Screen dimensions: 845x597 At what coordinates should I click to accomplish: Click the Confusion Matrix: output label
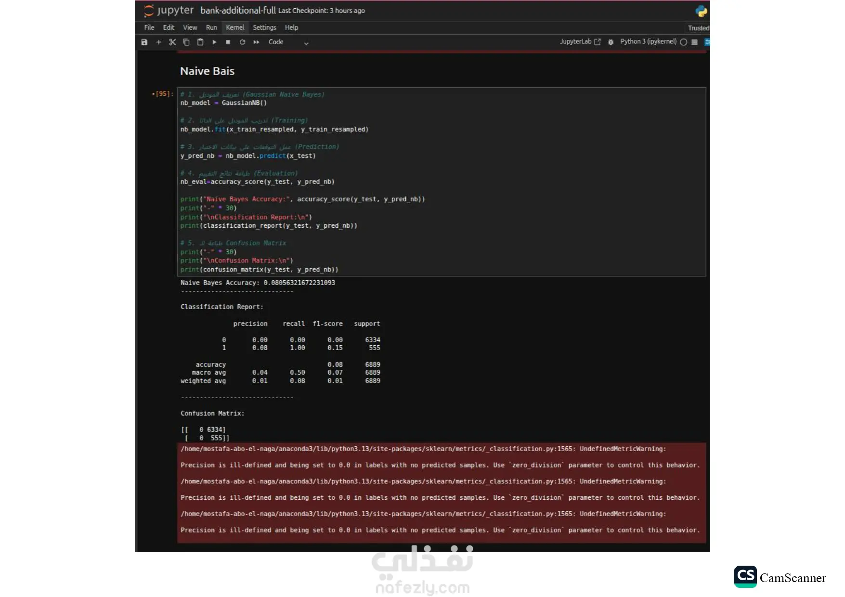212,414
